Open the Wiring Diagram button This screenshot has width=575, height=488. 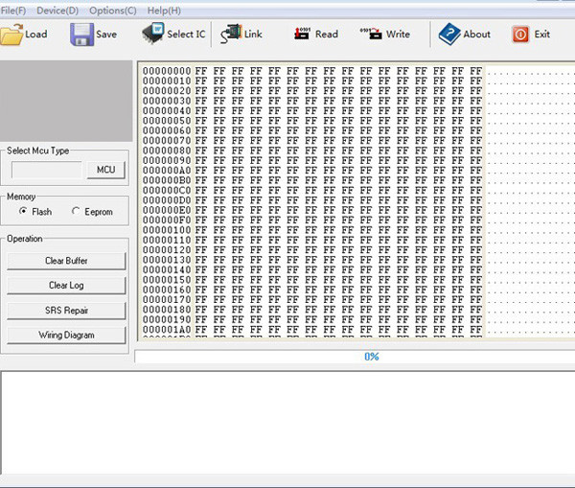click(66, 335)
